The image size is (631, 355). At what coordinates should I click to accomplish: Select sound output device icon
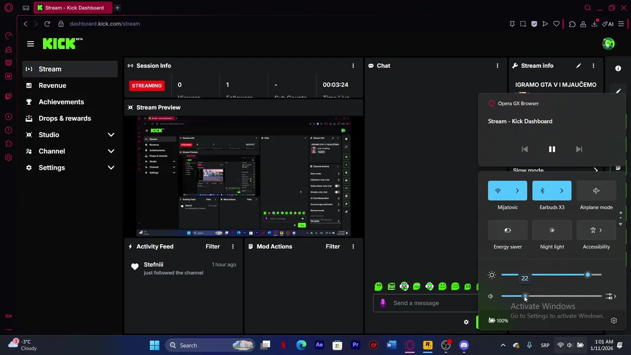point(611,296)
